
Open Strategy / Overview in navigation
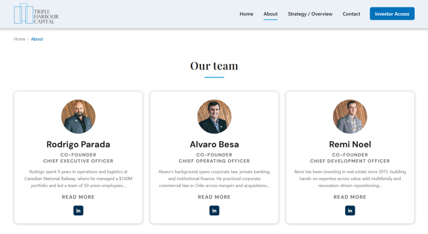click(x=310, y=14)
